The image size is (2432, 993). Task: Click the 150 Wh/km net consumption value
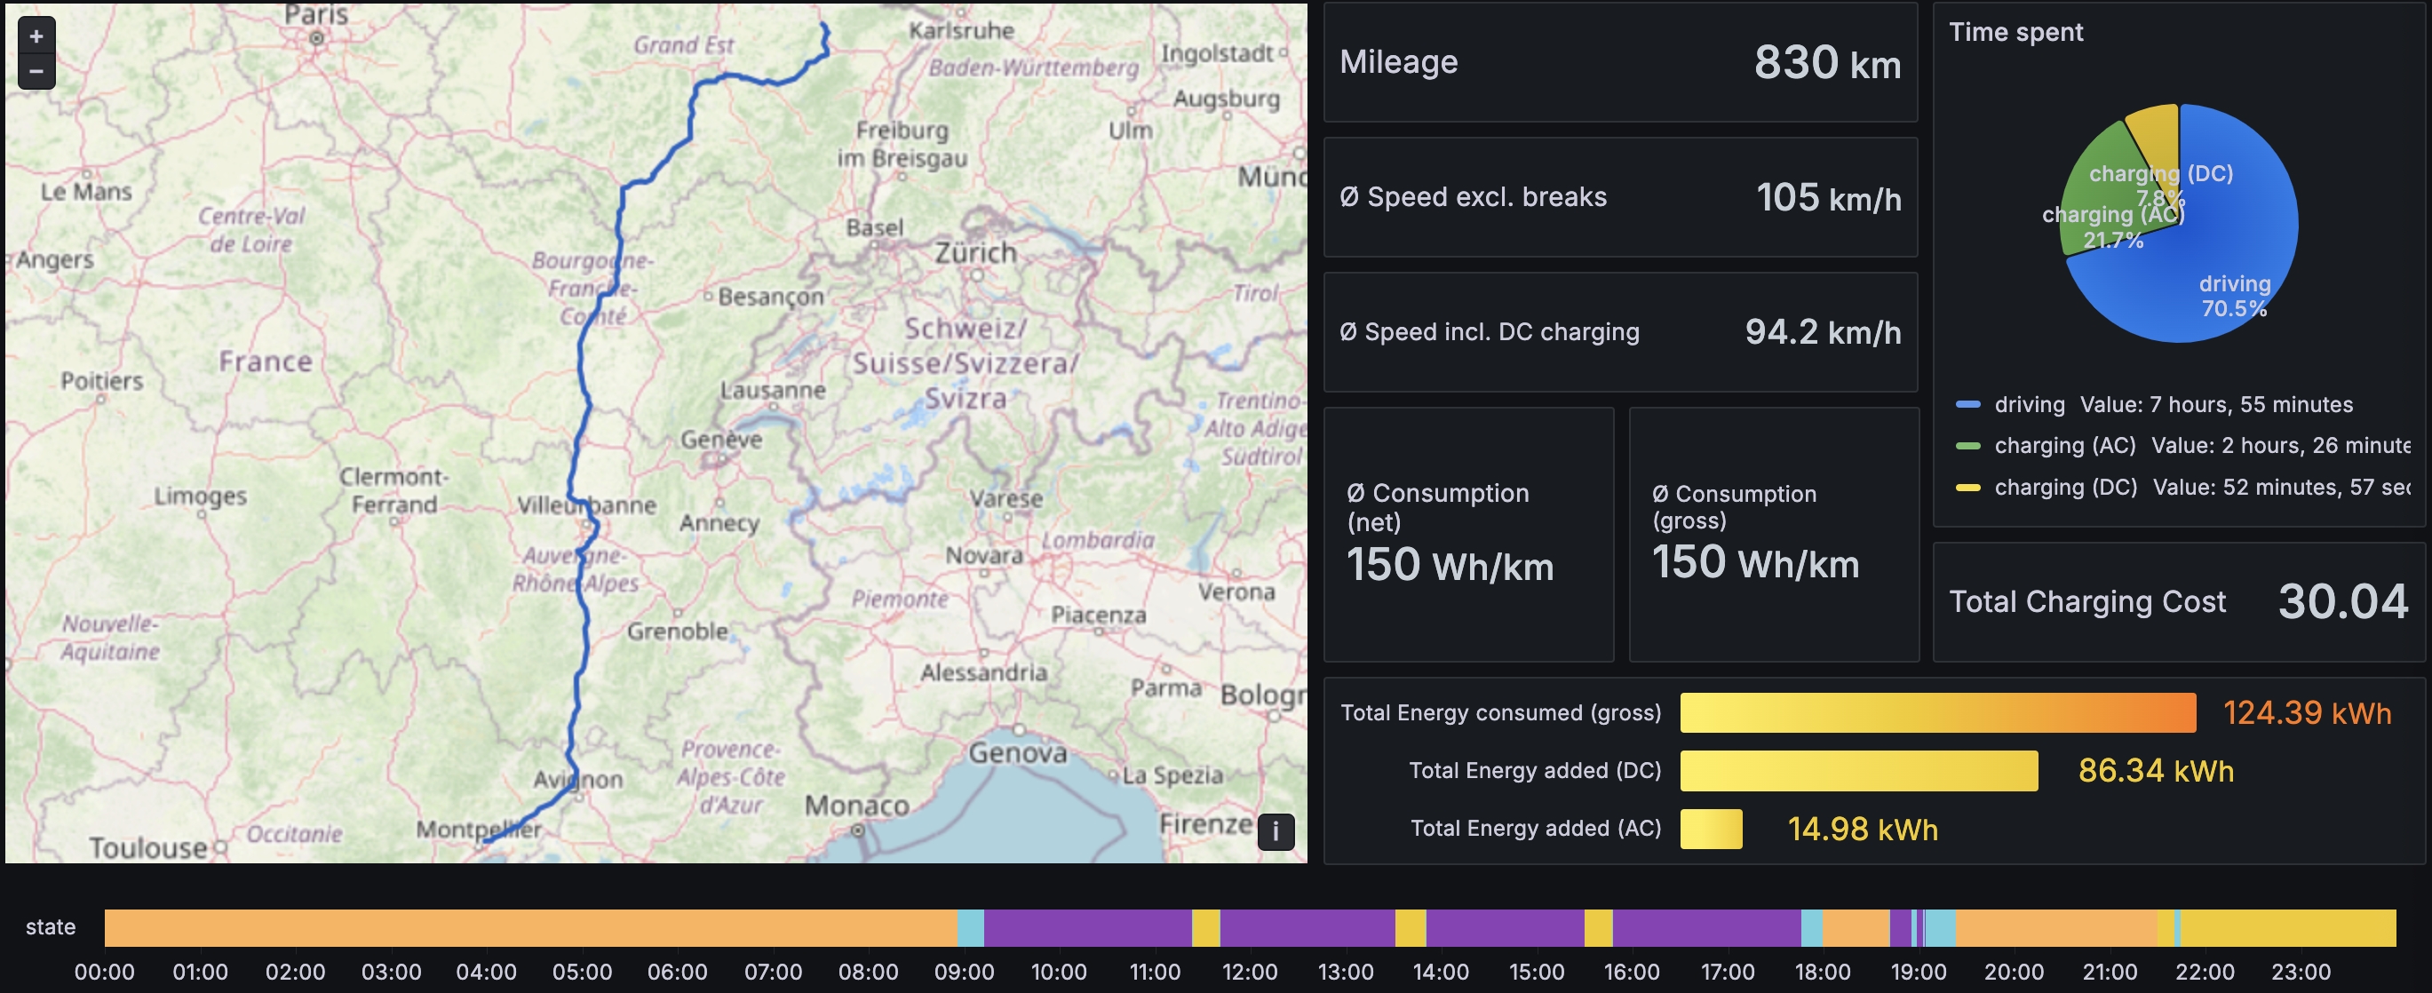(1450, 566)
